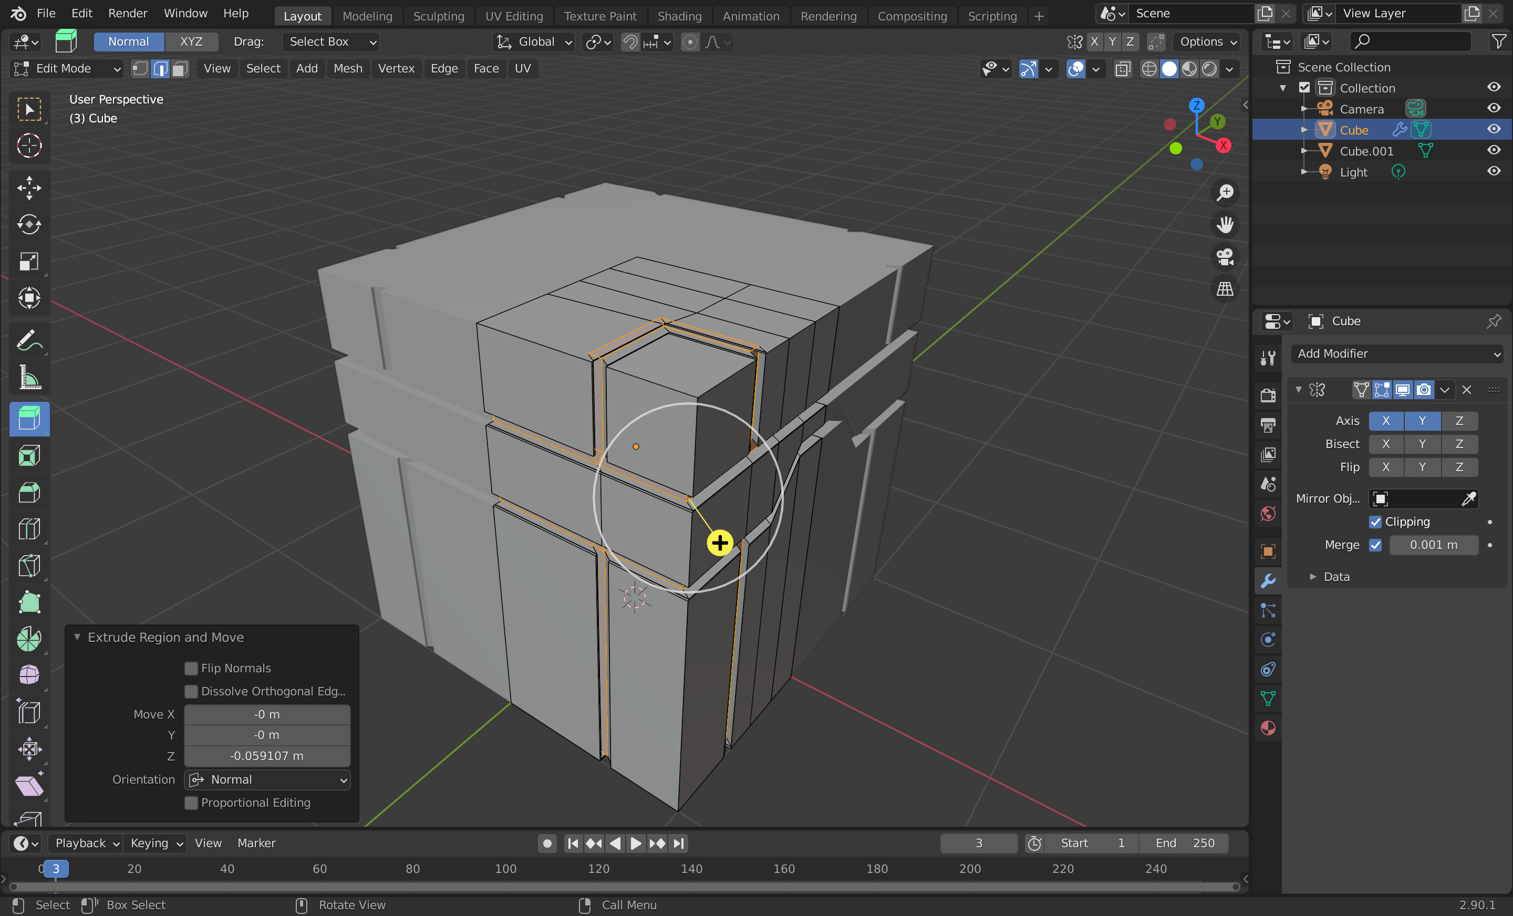This screenshot has height=916, width=1513.
Task: Switch to the Sculpting workspace tab
Action: point(439,16)
